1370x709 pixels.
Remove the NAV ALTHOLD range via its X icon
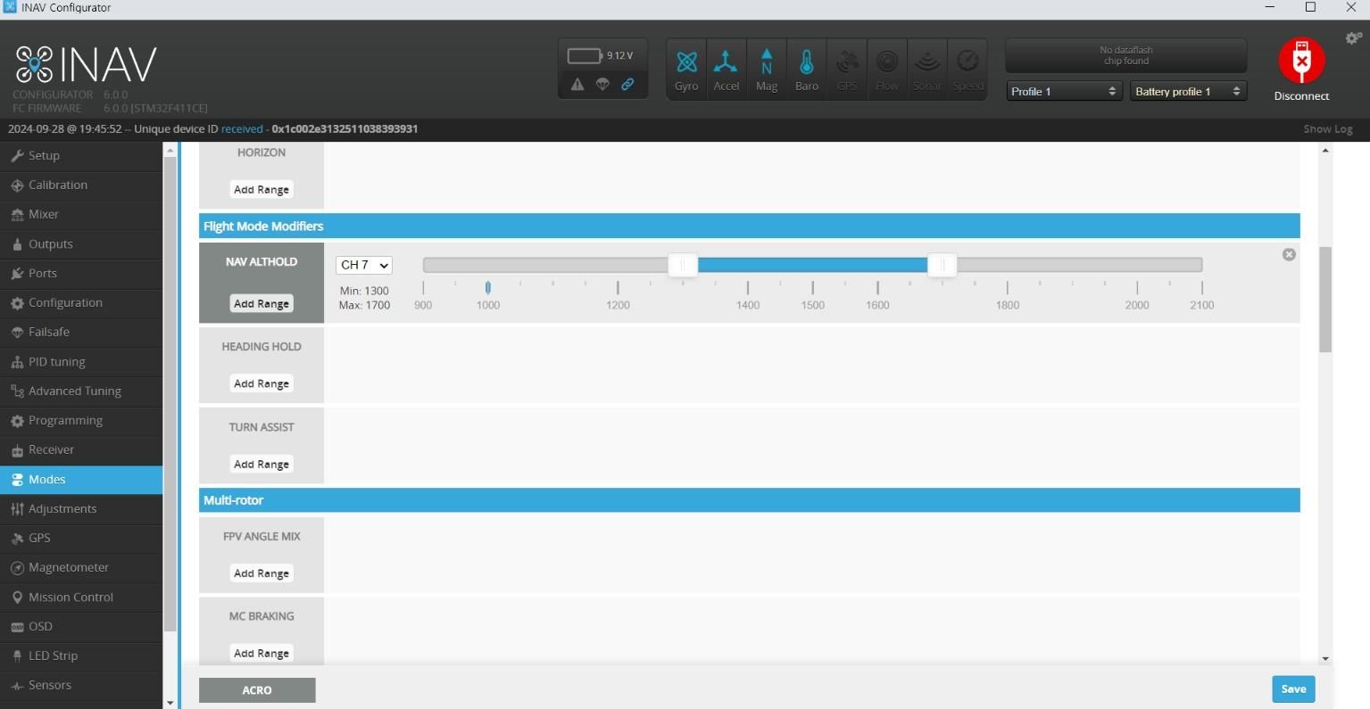[1289, 254]
